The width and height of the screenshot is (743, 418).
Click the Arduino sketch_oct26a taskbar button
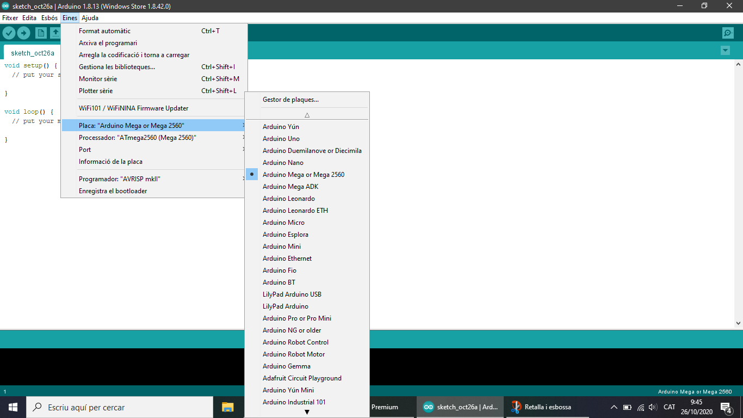click(460, 407)
